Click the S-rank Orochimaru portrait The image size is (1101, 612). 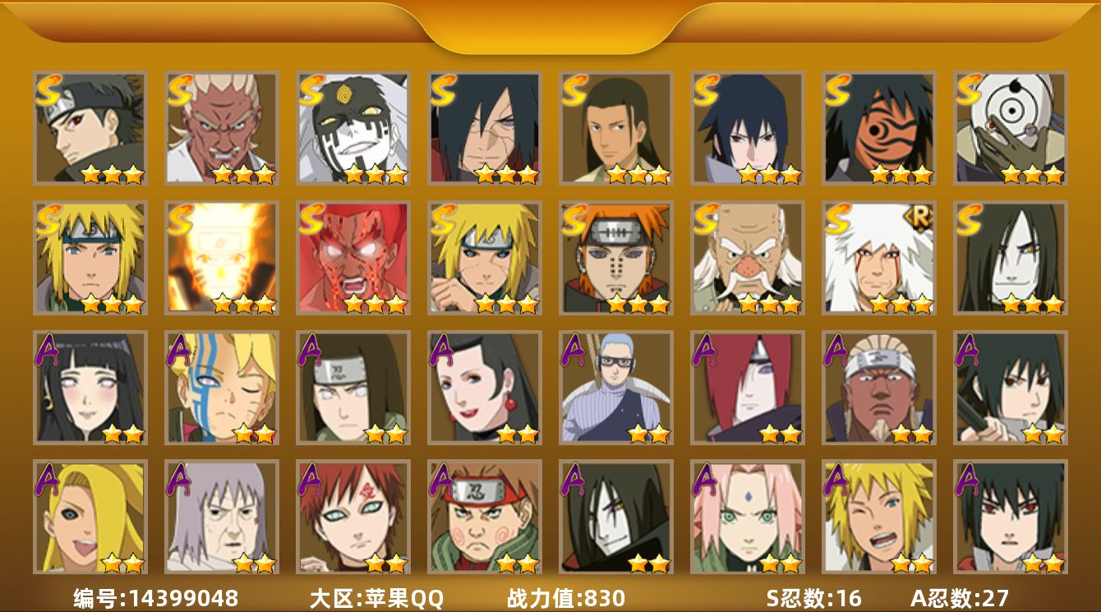pyautogui.click(x=1010, y=258)
